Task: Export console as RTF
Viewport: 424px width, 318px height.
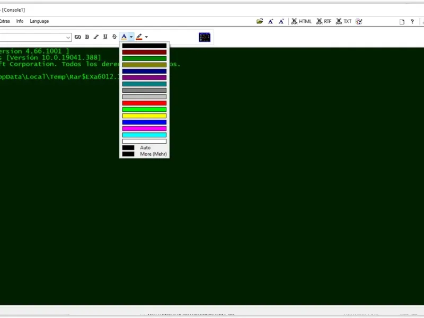Action: 324,21
